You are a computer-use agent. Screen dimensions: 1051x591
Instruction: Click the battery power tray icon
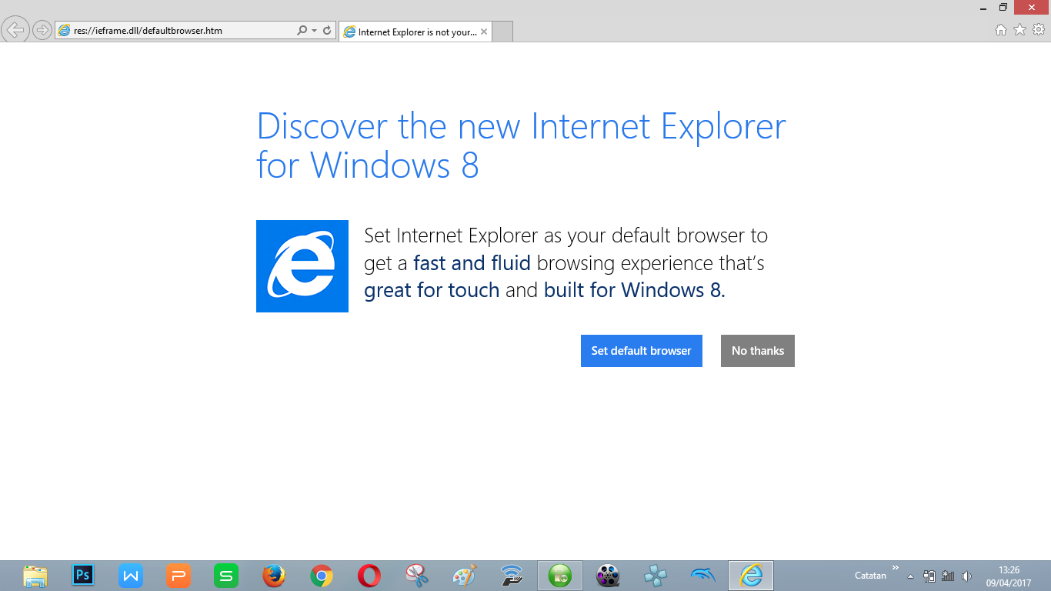pos(929,576)
